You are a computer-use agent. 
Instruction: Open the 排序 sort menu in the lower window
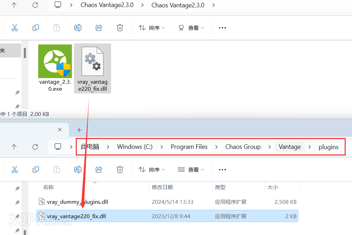151,170
